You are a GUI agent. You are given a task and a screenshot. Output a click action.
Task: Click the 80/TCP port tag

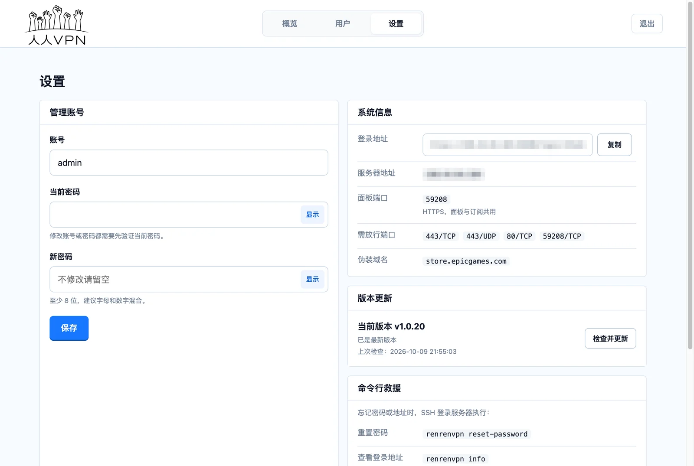pyautogui.click(x=519, y=236)
